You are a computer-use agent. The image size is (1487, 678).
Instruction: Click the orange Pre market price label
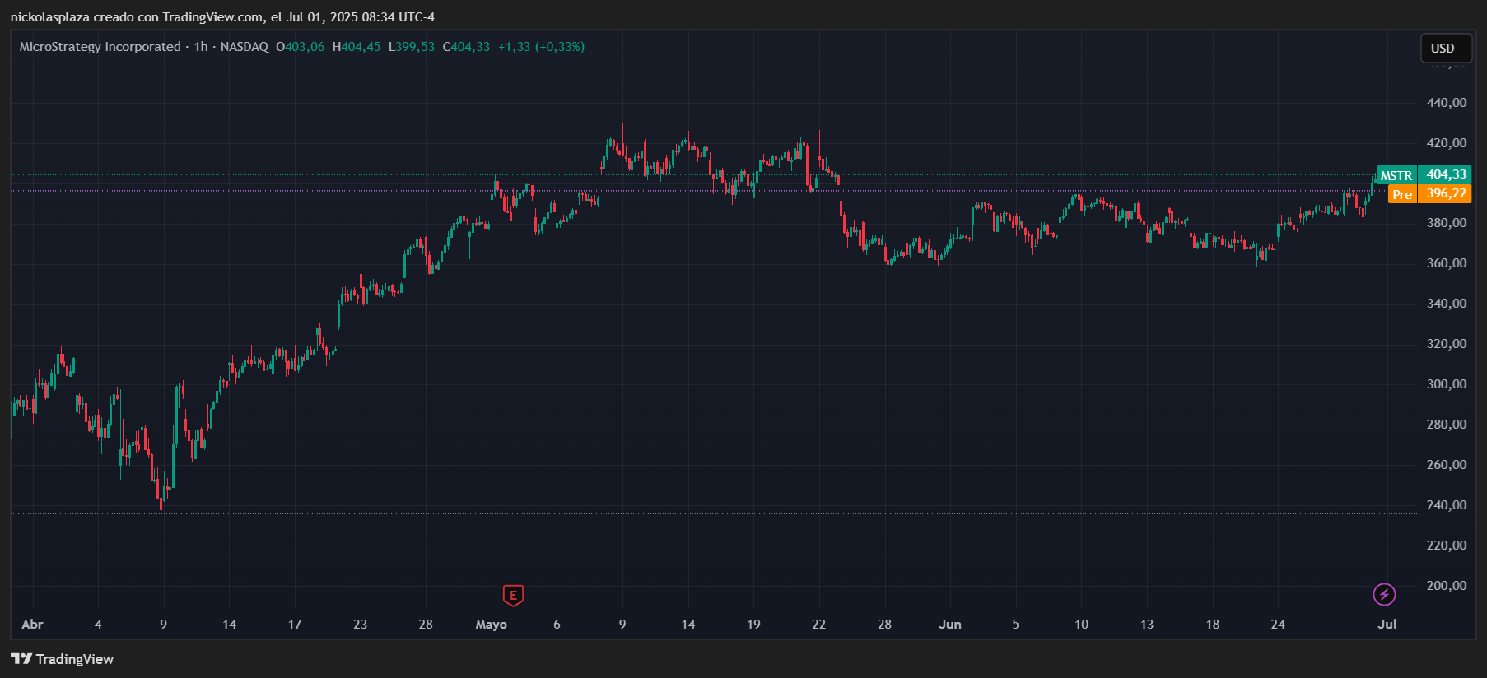pos(1402,194)
